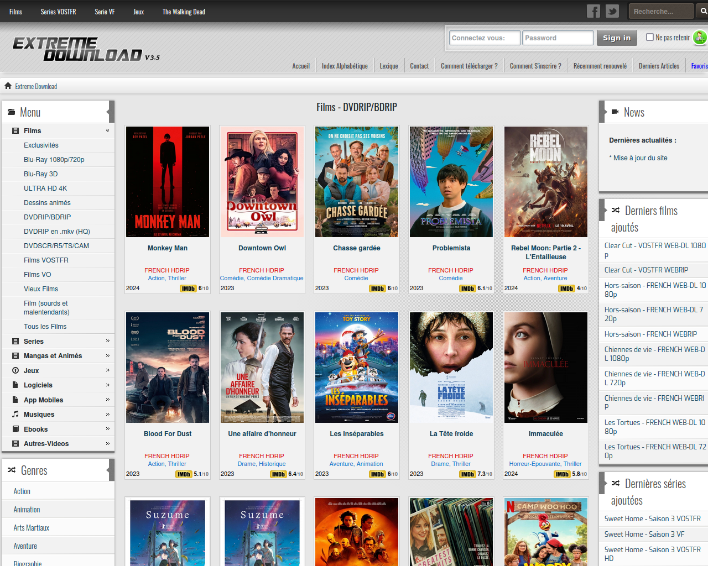Image resolution: width=708 pixels, height=566 pixels.
Task: Click the IMDb badge under Monkey Man
Action: click(x=188, y=289)
